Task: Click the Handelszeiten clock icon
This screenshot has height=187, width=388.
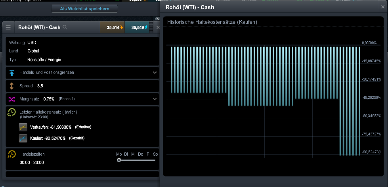Action: coord(12,154)
